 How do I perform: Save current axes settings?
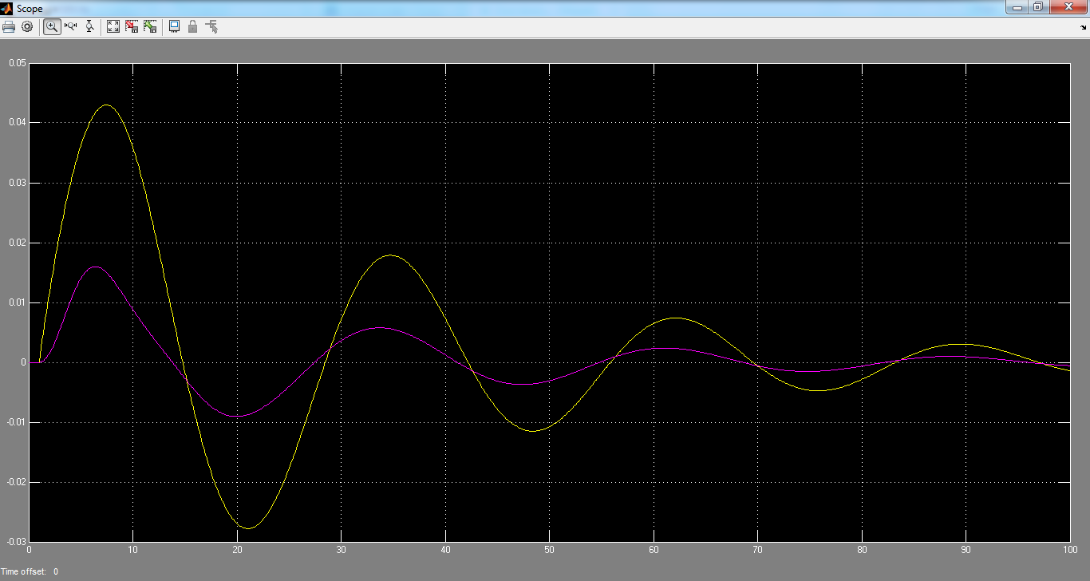click(132, 26)
